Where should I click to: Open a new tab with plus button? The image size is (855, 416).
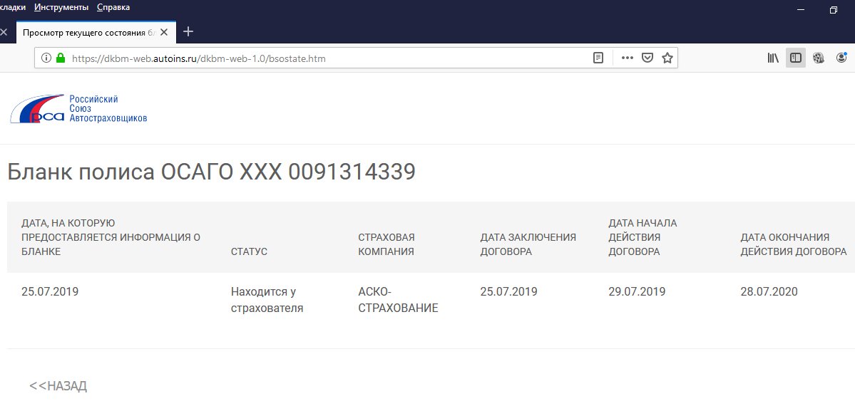coord(188,31)
